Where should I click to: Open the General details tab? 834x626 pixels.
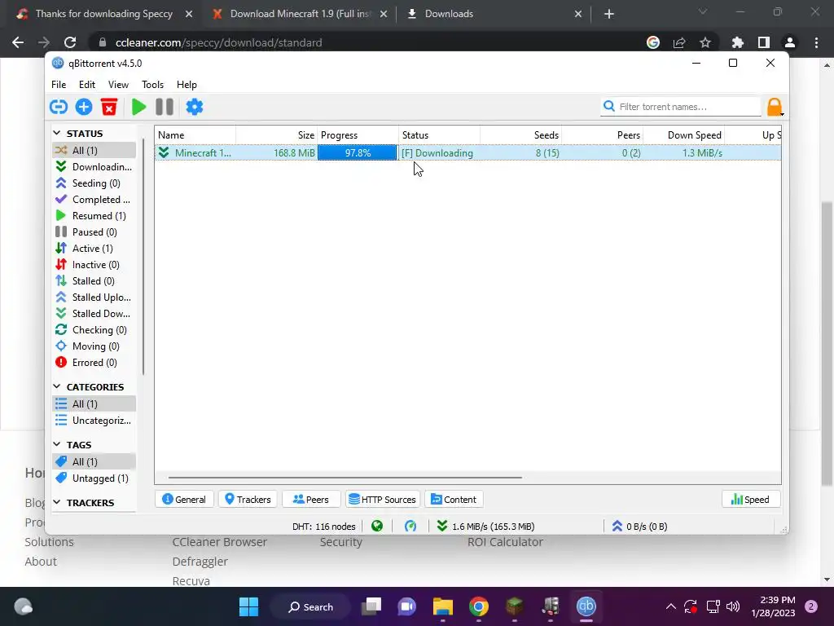coord(184,500)
